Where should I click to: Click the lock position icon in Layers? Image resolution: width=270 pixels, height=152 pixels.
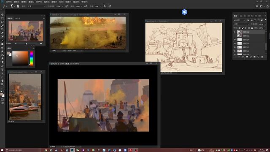click(246, 28)
